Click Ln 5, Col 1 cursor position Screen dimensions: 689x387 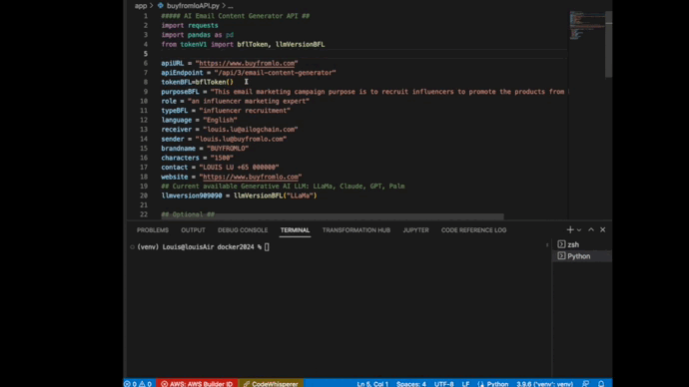tap(372, 383)
